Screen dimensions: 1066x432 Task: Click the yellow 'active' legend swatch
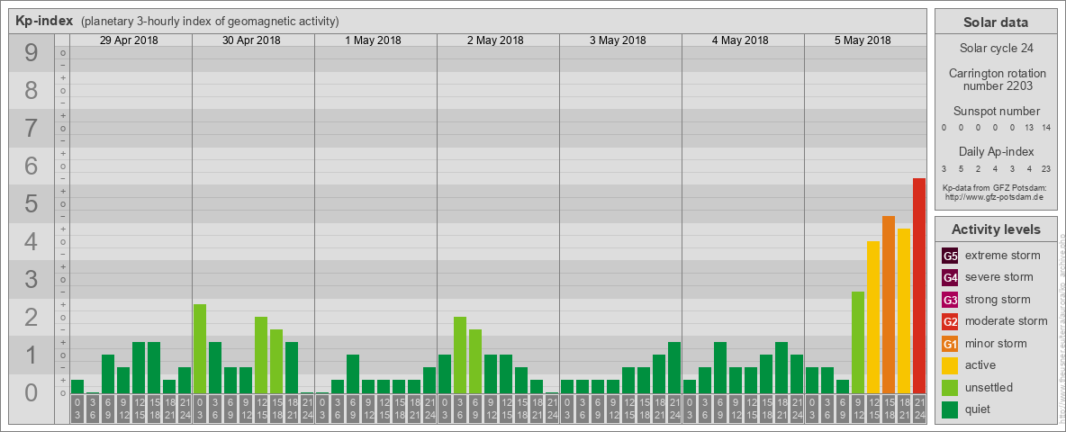(951, 365)
